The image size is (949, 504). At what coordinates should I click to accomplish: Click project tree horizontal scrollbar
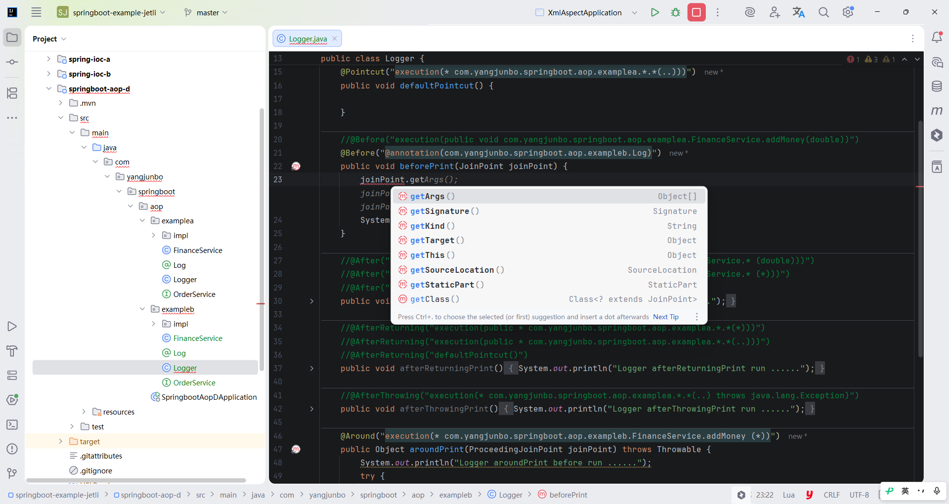[x=136, y=480]
